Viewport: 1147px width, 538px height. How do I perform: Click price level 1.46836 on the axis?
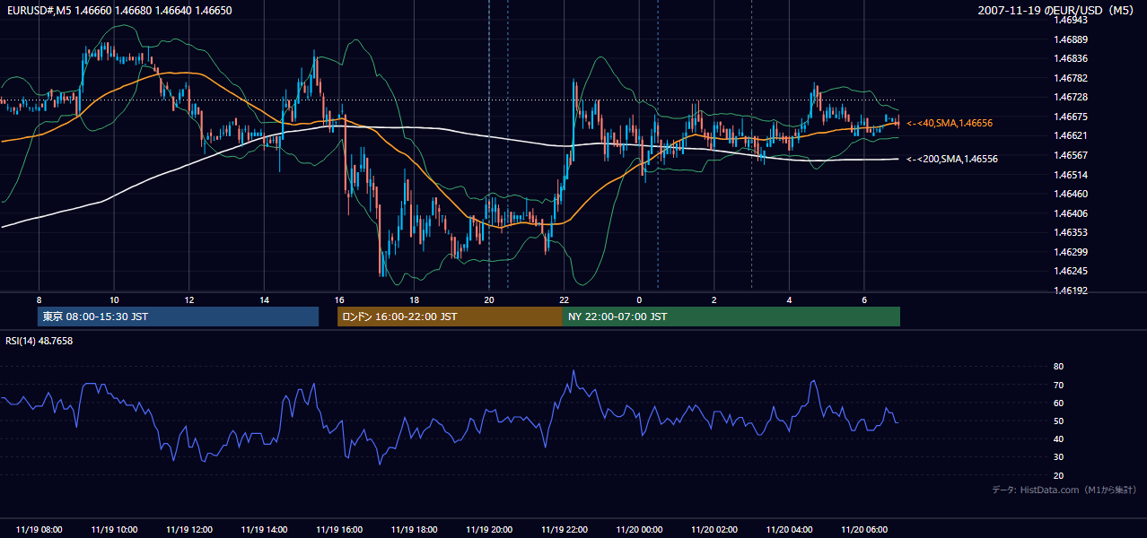point(1071,58)
